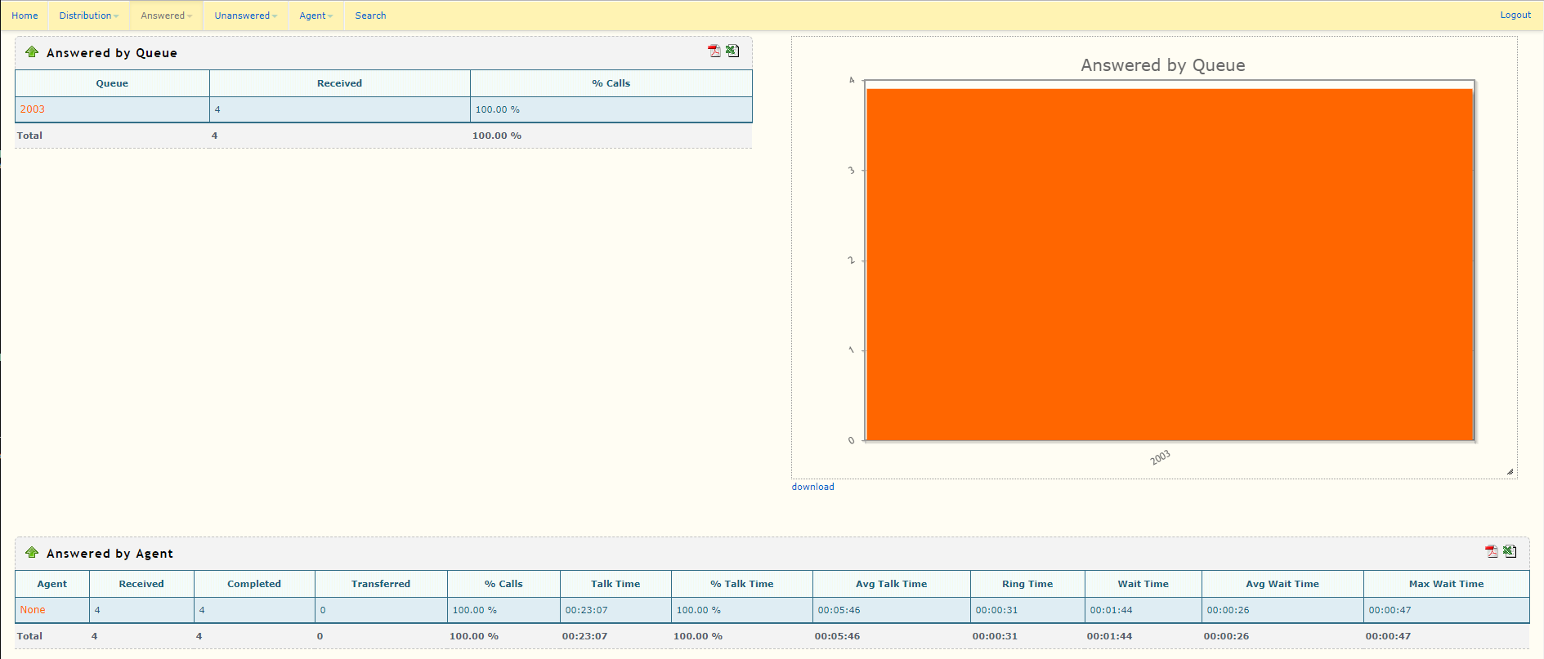This screenshot has height=659, width=1544.
Task: Expand the Unanswered dropdown menu
Action: coord(245,16)
